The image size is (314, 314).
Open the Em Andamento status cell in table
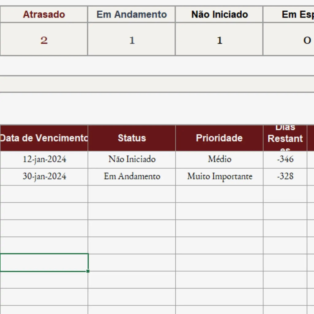(132, 177)
